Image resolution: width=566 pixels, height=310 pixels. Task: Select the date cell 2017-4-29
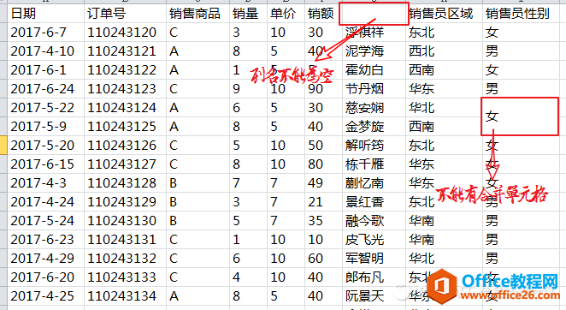[x=46, y=259]
